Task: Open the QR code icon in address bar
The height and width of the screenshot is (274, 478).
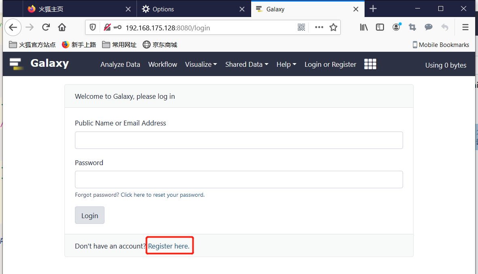Action: click(x=301, y=27)
